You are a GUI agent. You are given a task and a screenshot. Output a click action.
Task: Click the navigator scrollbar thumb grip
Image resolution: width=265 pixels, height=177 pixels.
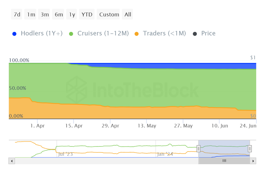[x=224, y=161]
